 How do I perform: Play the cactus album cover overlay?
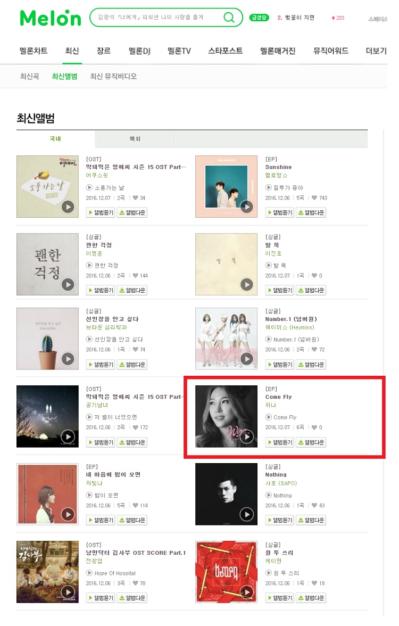(68, 359)
